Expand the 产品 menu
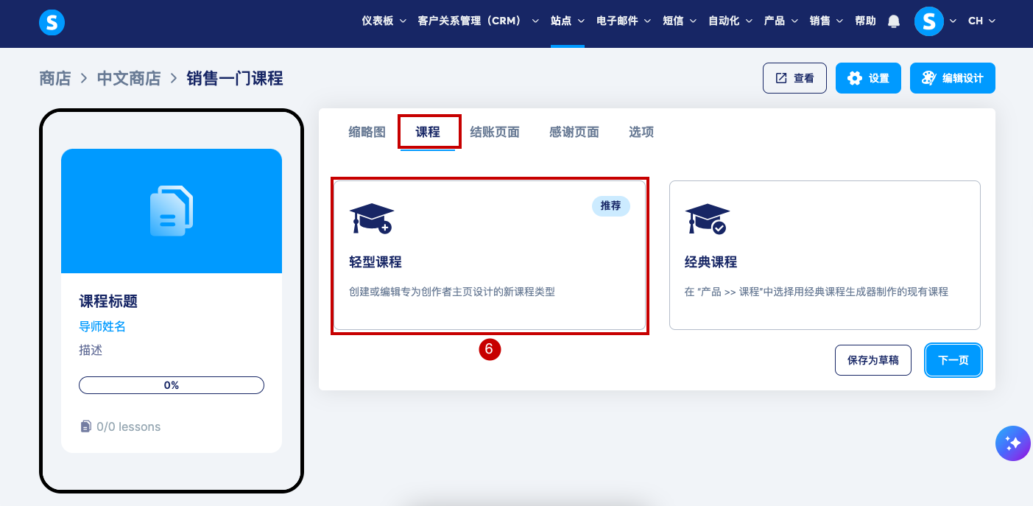Image resolution: width=1033 pixels, height=506 pixels. 780,21
